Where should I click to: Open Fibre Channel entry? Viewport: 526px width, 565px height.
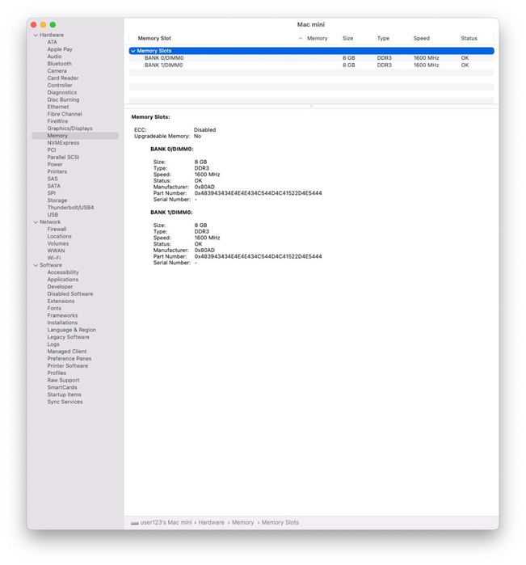click(x=65, y=114)
